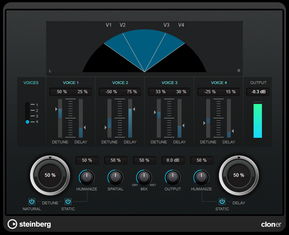Click the Steinberg logo icon
This screenshot has width=289, height=235.
click(x=12, y=224)
